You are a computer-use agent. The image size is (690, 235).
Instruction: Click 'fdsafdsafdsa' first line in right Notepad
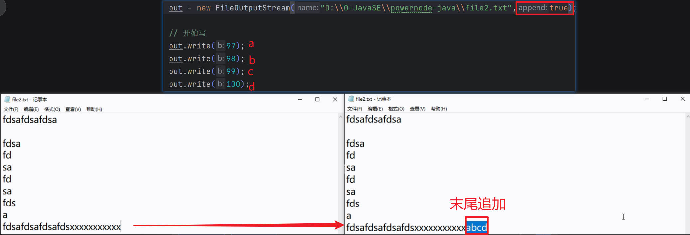[374, 119]
